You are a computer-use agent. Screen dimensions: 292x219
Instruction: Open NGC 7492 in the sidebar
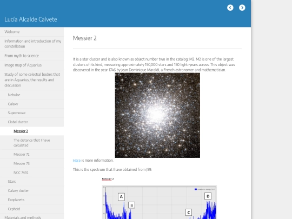point(32,172)
